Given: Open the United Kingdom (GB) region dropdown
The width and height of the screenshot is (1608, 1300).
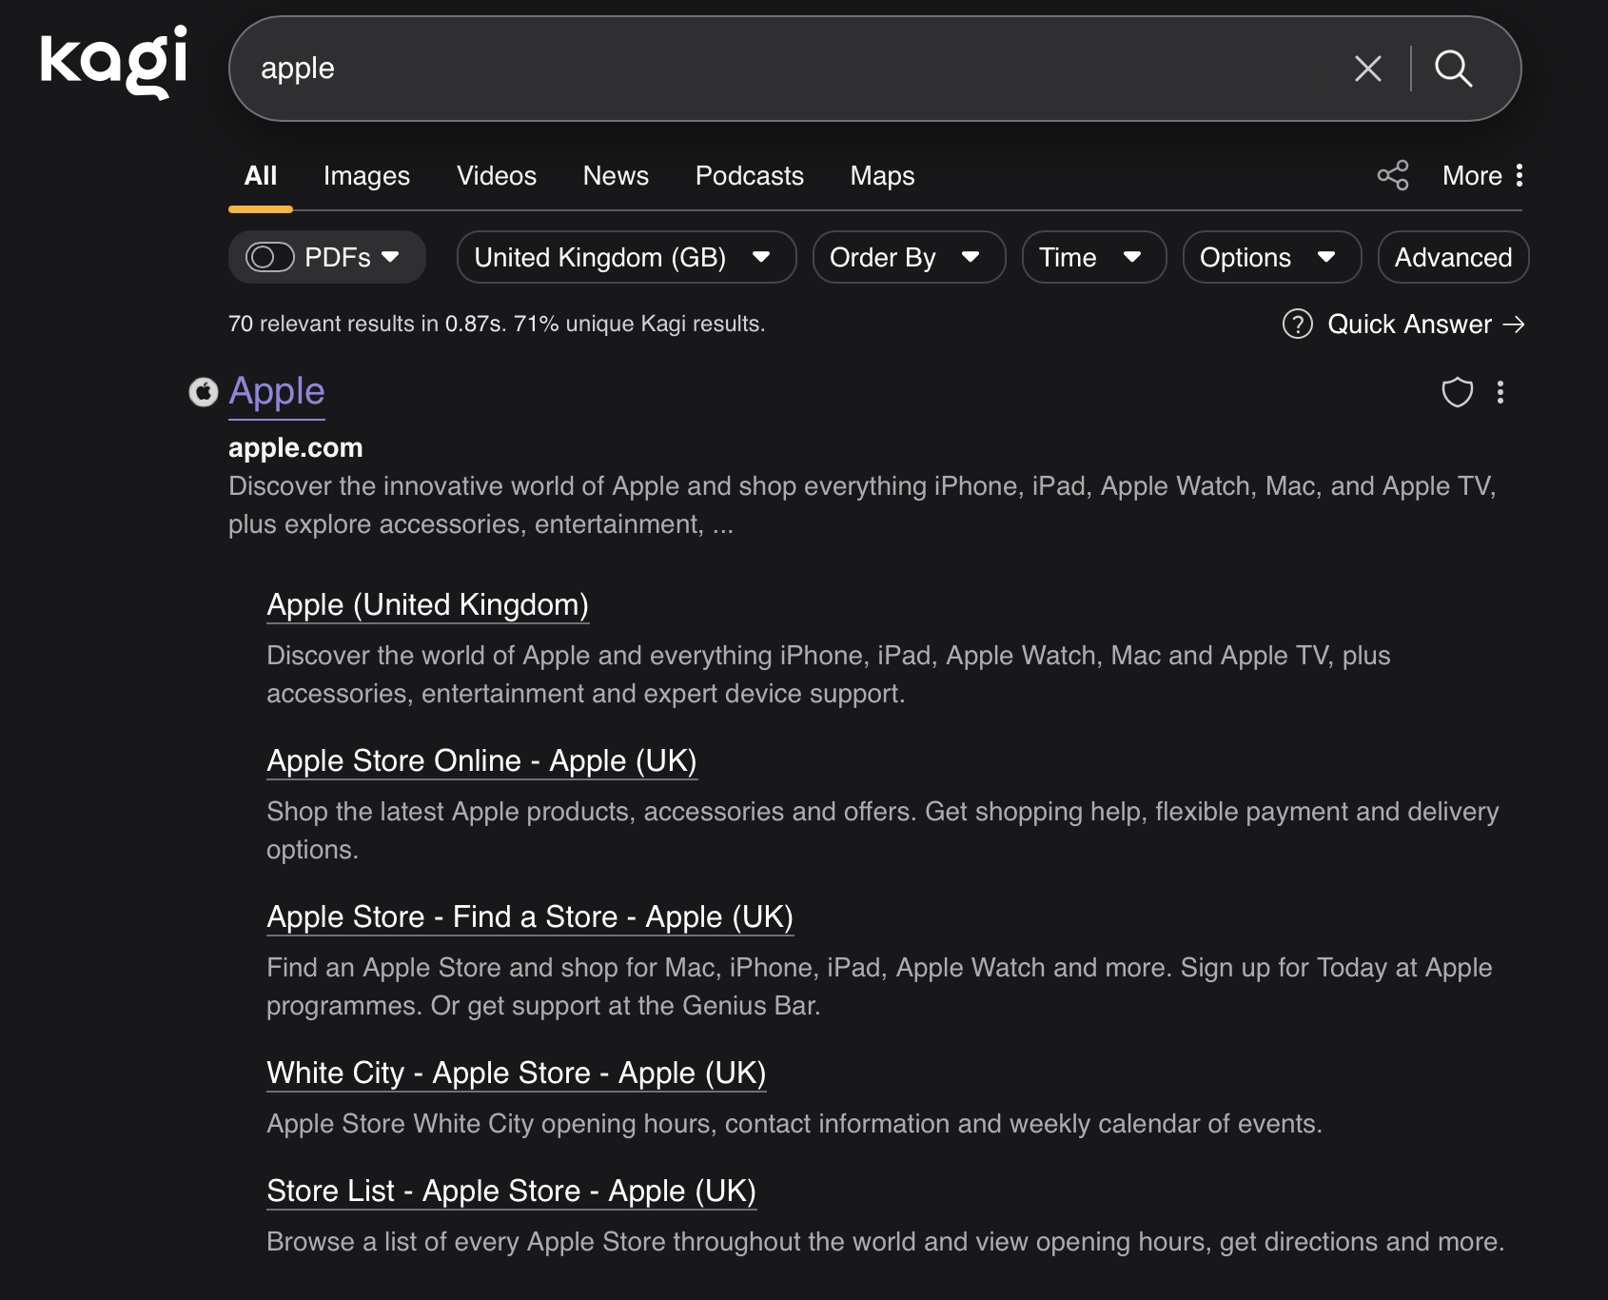Looking at the screenshot, I should pos(625,258).
